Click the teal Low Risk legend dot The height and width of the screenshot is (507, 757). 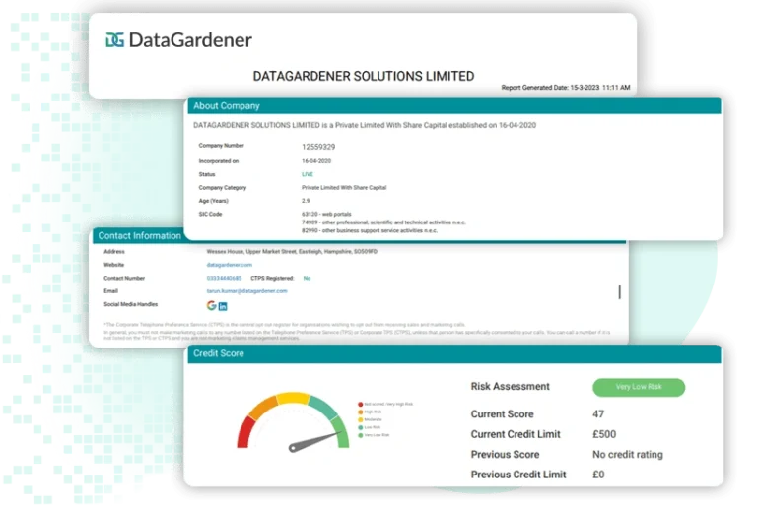pyautogui.click(x=360, y=427)
